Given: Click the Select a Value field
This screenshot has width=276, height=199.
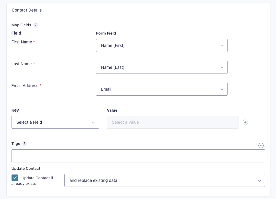Looking at the screenshot, I should (x=173, y=122).
